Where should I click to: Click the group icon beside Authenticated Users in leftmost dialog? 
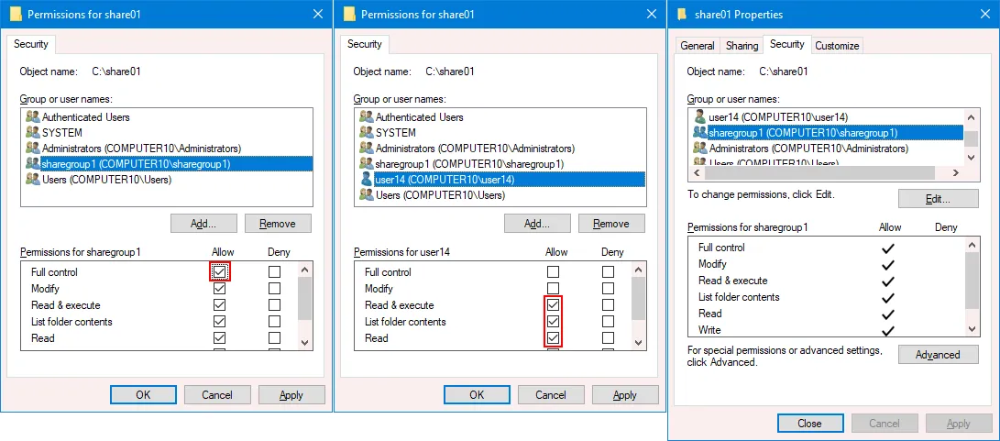point(33,117)
